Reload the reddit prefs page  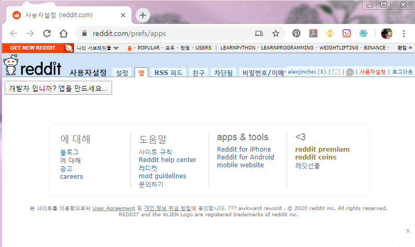pyautogui.click(x=47, y=33)
